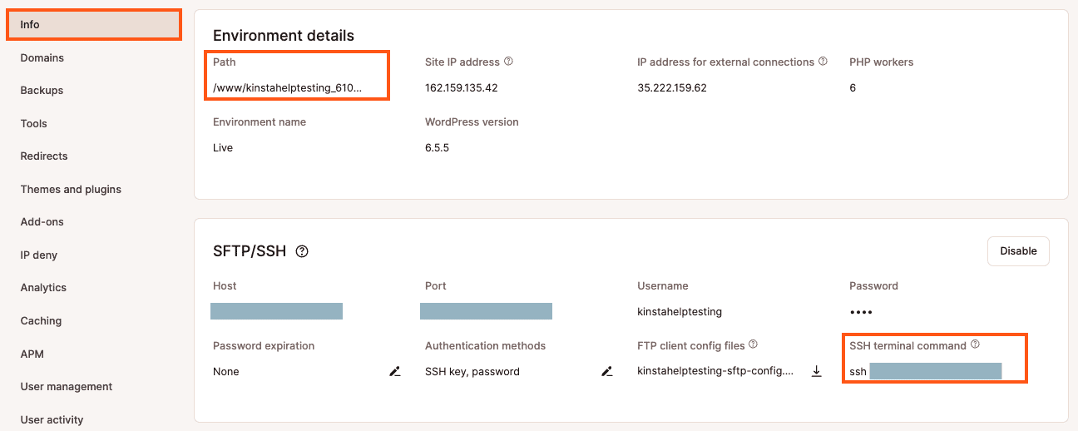
Task: Edit authentication methods with pencil icon
Action: (x=607, y=371)
